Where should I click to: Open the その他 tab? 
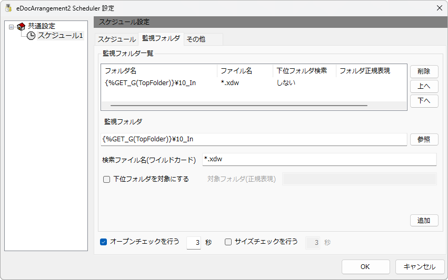click(196, 39)
